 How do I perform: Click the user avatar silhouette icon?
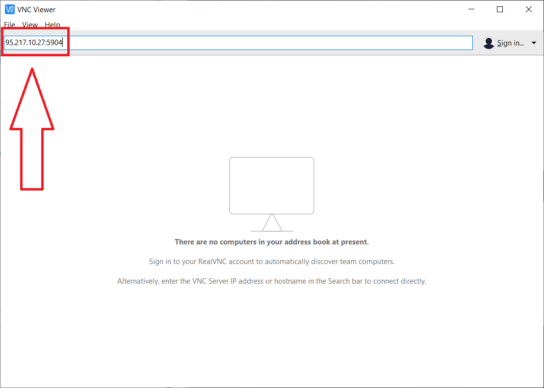tap(489, 43)
